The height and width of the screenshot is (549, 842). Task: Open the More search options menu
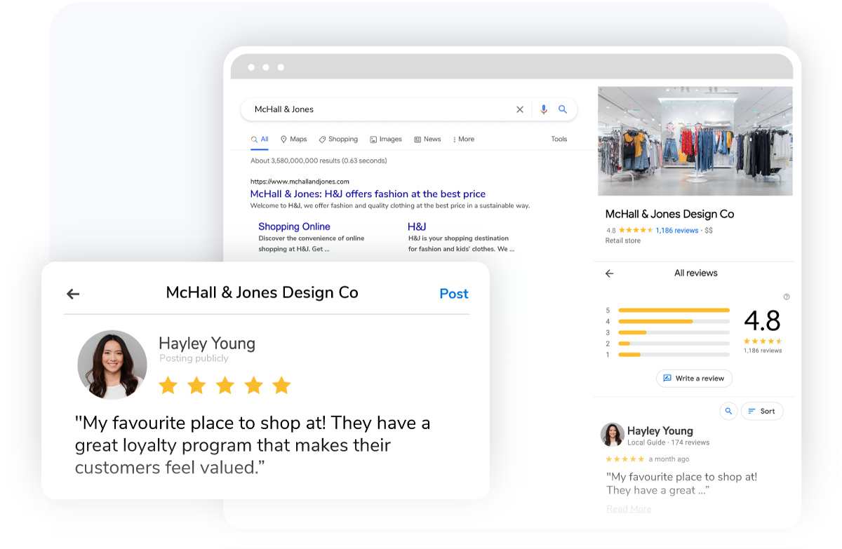pyautogui.click(x=464, y=139)
